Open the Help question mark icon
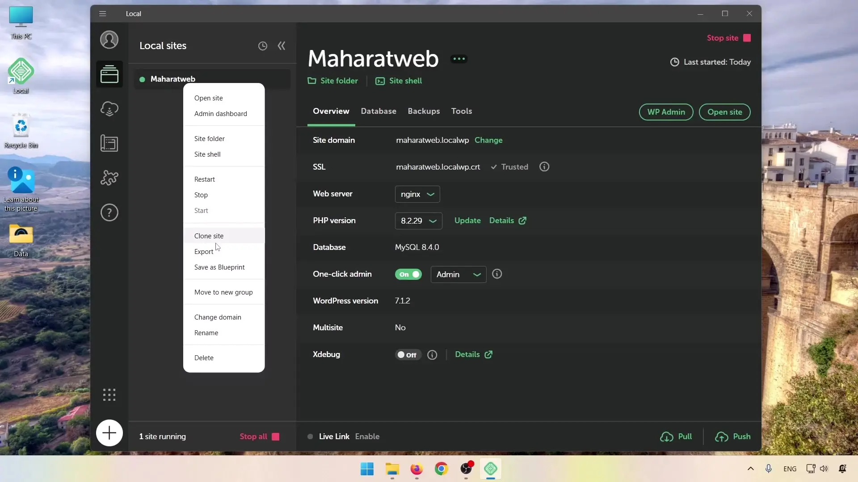858x482 pixels. pos(109,212)
